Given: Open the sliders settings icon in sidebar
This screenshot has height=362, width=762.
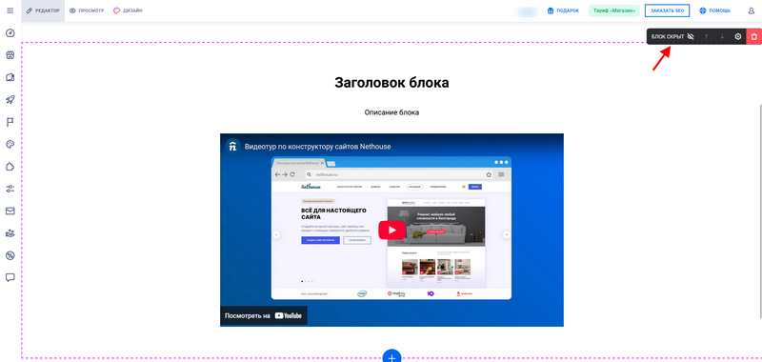Looking at the screenshot, I should click(10, 189).
